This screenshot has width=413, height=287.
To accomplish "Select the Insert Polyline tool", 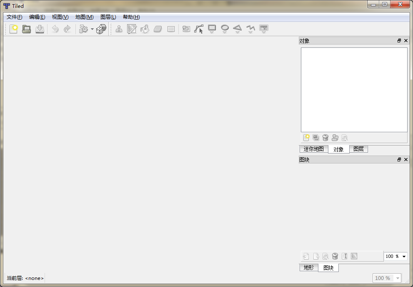I will tap(250, 29).
